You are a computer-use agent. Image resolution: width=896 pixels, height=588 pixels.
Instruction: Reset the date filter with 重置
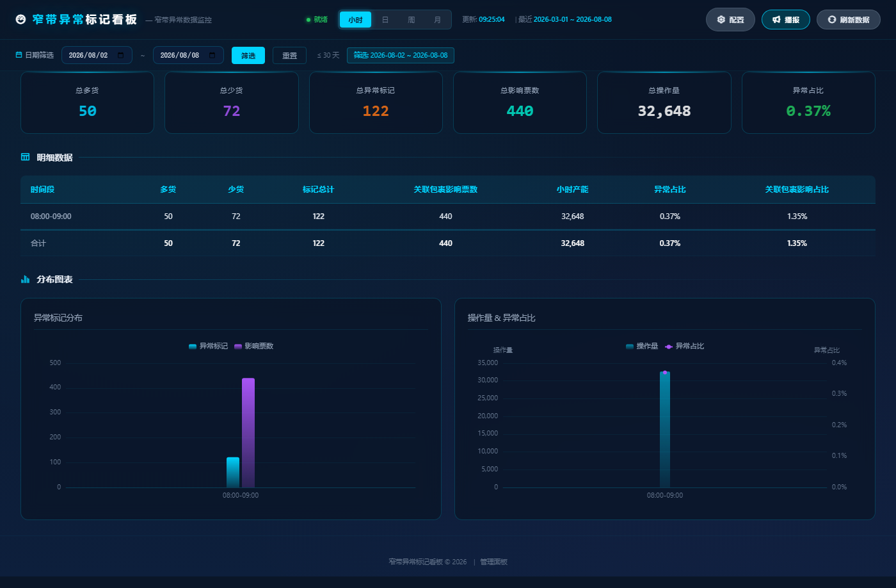pyautogui.click(x=289, y=55)
